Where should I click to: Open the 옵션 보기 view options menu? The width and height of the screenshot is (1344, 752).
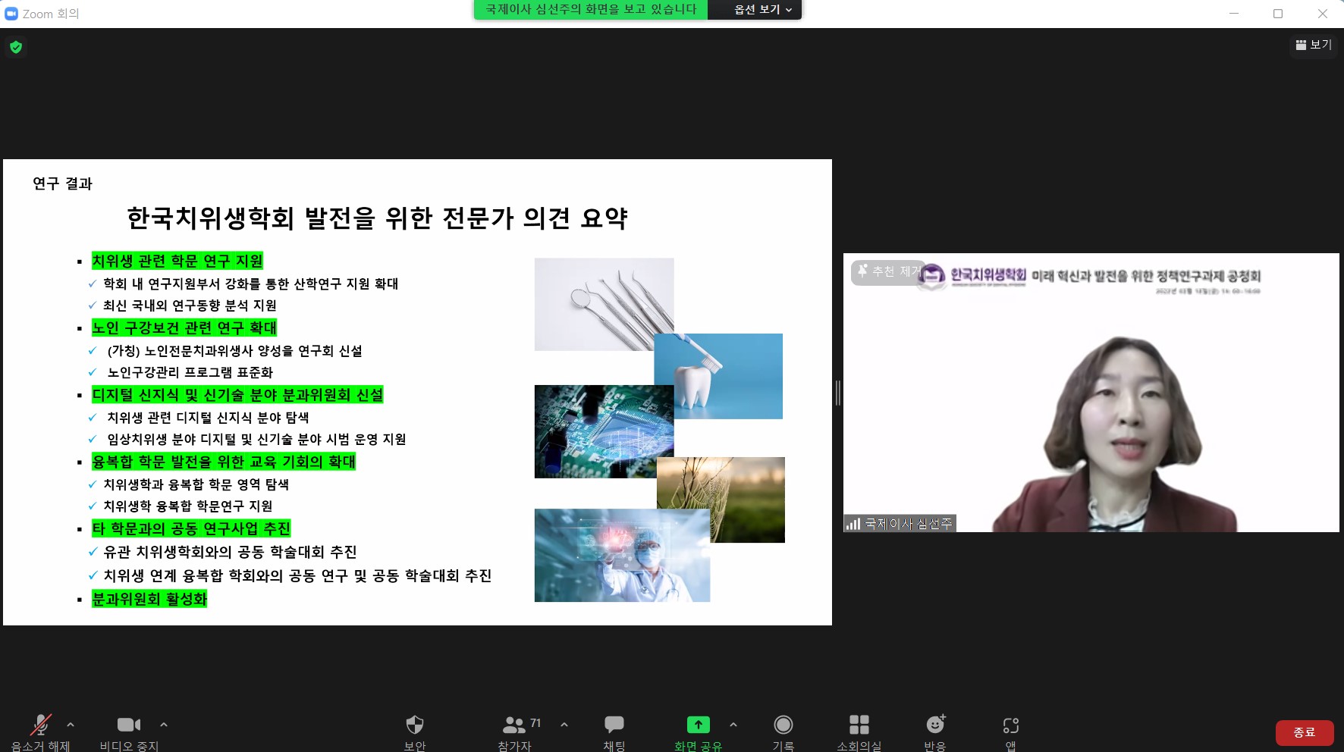pyautogui.click(x=762, y=10)
